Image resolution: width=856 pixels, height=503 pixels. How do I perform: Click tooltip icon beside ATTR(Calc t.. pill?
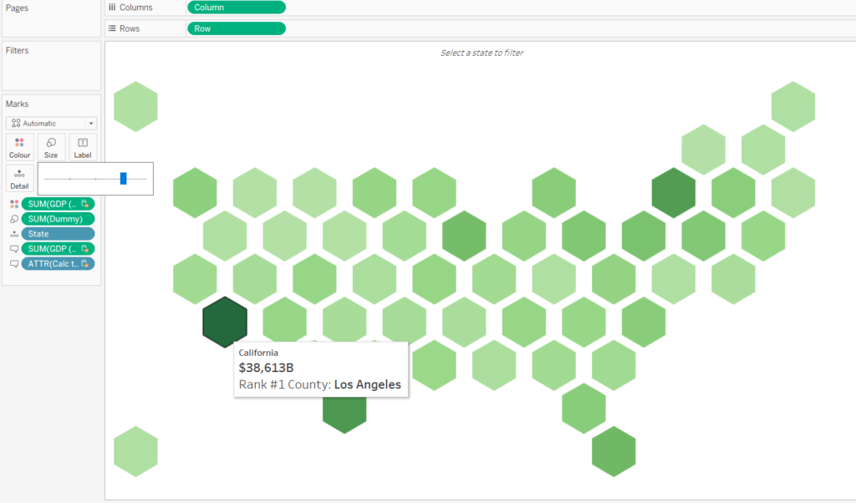[x=14, y=263]
